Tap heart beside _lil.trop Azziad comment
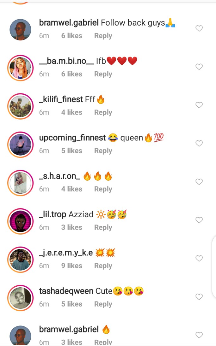The height and width of the screenshot is (346, 216). tap(199, 220)
